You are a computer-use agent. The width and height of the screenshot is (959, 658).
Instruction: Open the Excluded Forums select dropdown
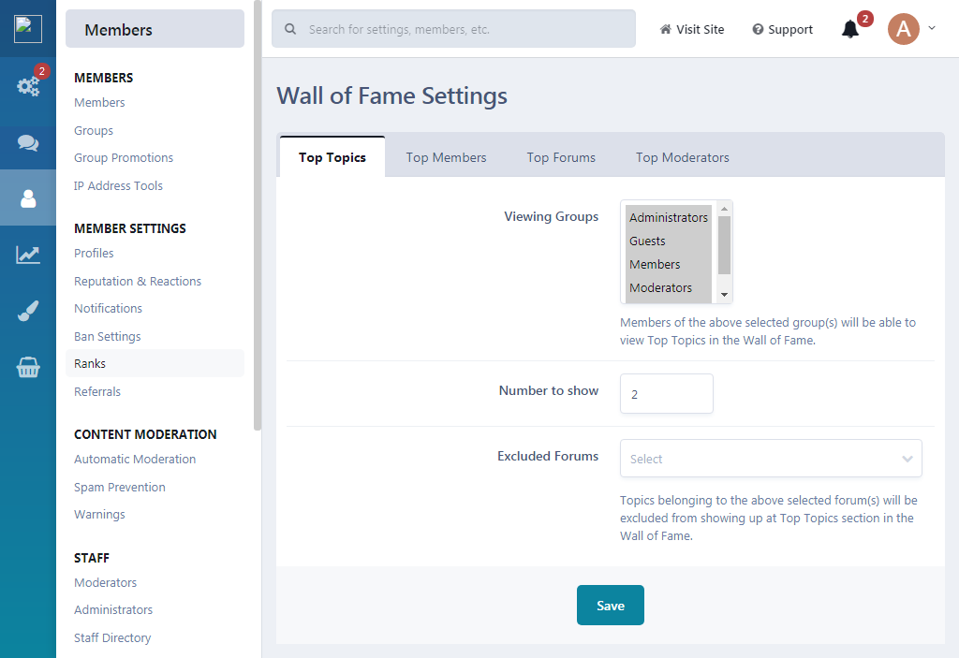771,459
